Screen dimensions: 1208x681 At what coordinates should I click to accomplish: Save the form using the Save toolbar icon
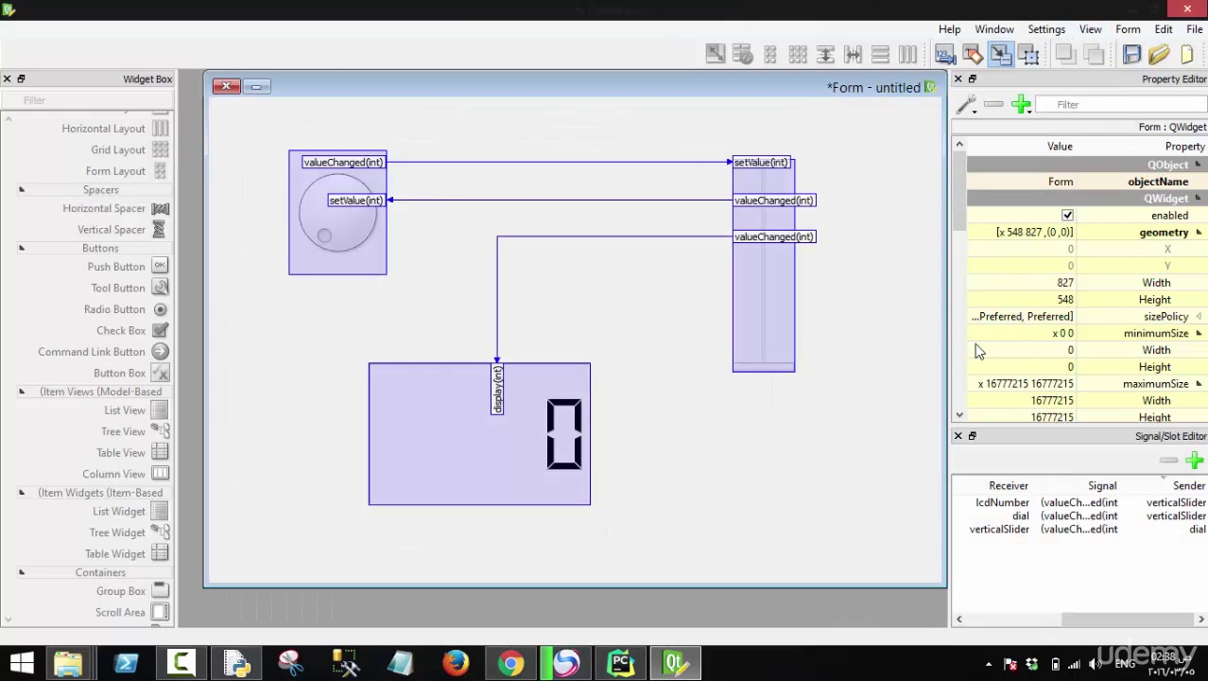coord(1131,54)
